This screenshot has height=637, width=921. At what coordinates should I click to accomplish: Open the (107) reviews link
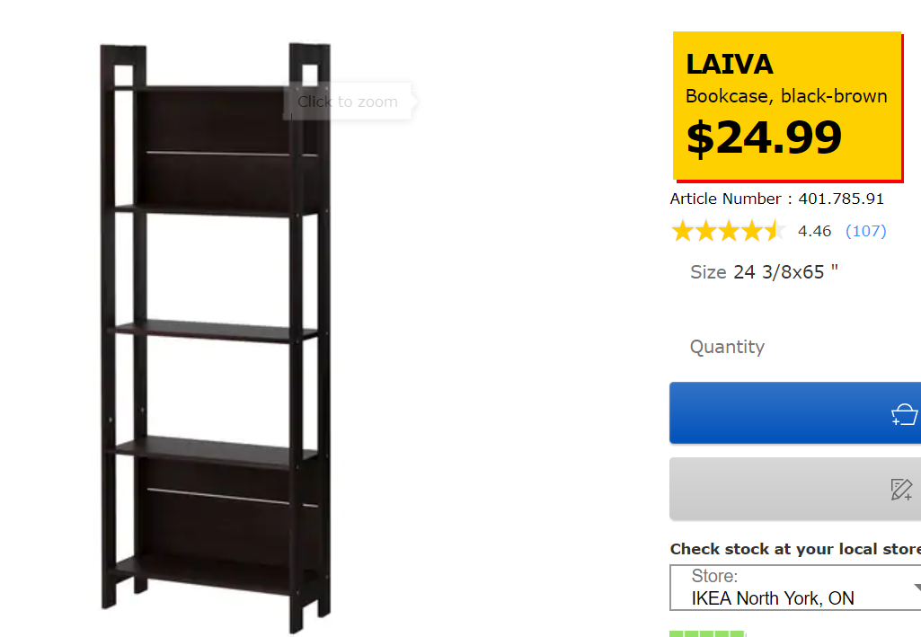(x=866, y=231)
